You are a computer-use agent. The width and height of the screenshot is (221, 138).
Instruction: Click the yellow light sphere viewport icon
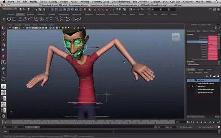[x=63, y=28]
